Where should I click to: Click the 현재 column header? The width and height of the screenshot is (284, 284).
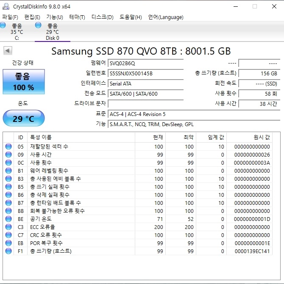(x=150, y=137)
